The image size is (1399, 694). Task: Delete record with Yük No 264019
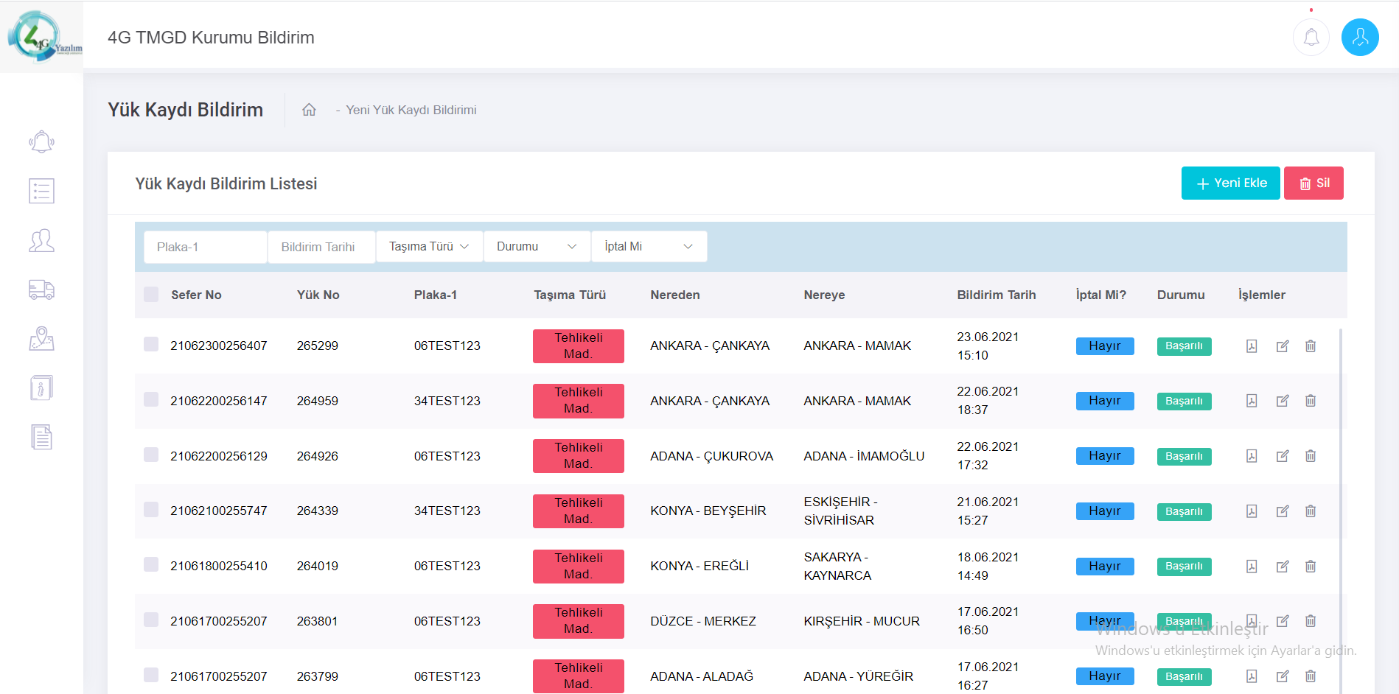pyautogui.click(x=1311, y=567)
